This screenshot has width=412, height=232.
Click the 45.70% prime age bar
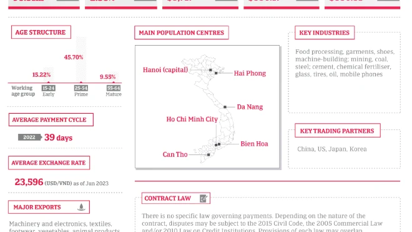pyautogui.click(x=81, y=60)
